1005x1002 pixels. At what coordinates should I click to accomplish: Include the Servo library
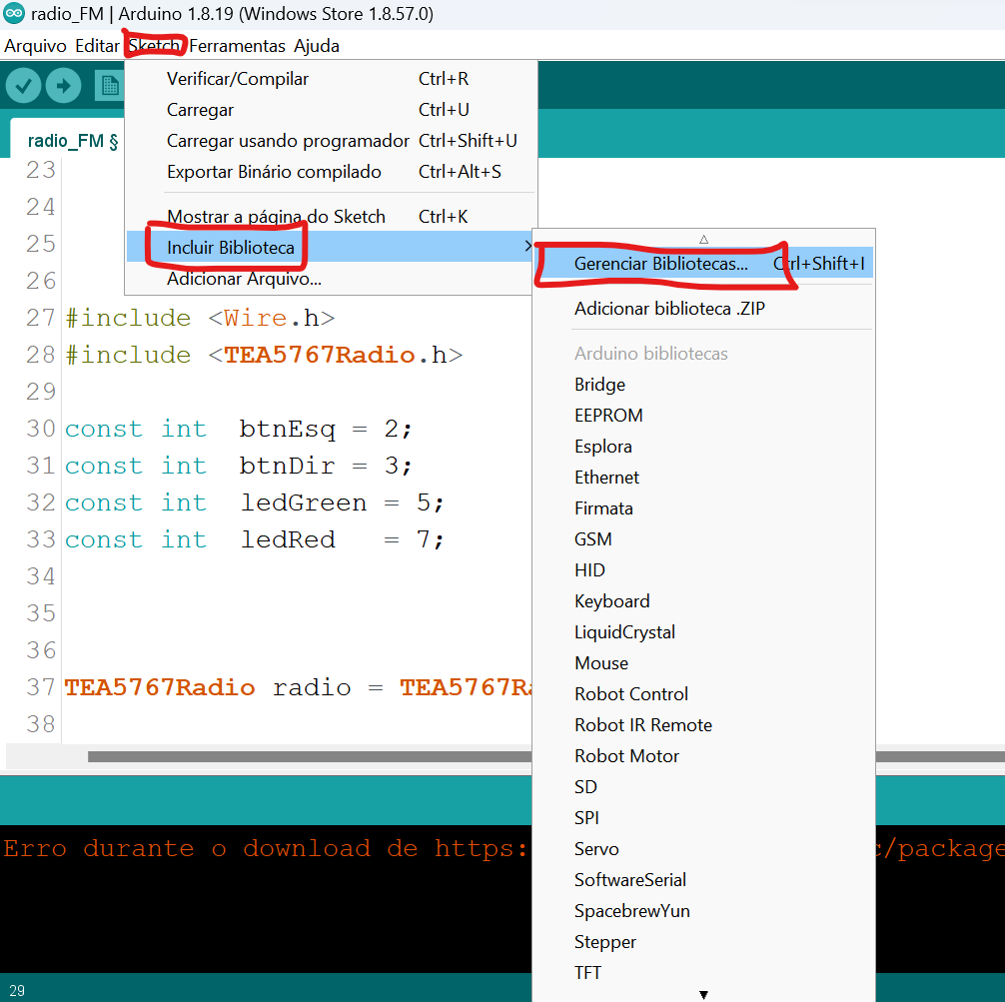point(703,849)
